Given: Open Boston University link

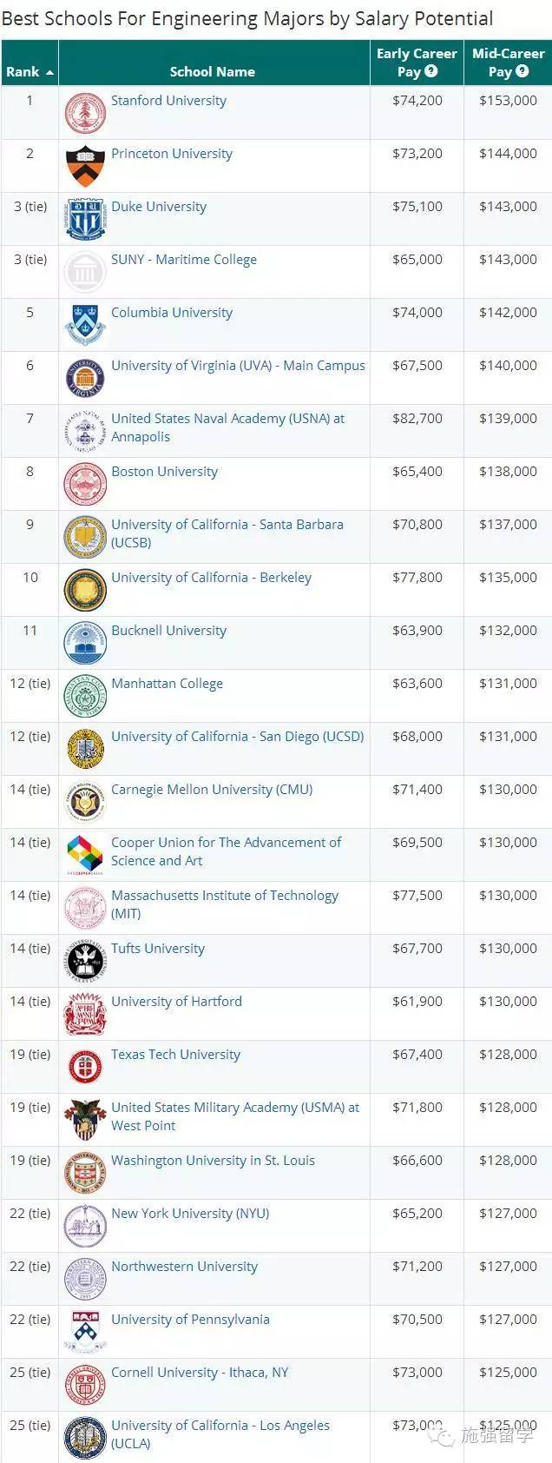Looking at the screenshot, I should pyautogui.click(x=164, y=472).
